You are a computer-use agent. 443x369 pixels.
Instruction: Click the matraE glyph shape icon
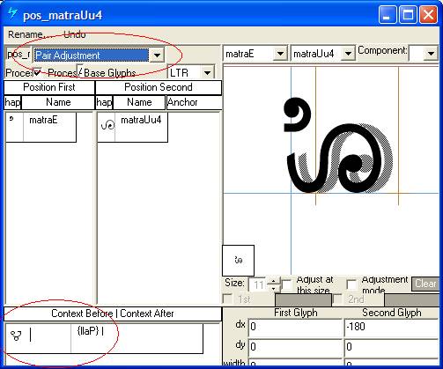(x=11, y=119)
